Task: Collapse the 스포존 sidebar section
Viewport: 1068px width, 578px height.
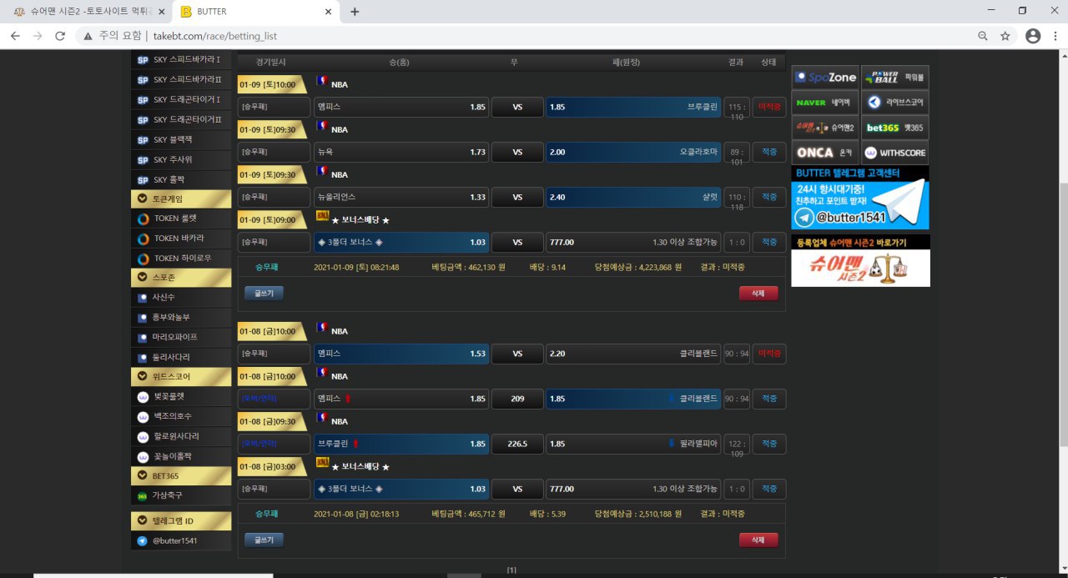Action: click(181, 277)
